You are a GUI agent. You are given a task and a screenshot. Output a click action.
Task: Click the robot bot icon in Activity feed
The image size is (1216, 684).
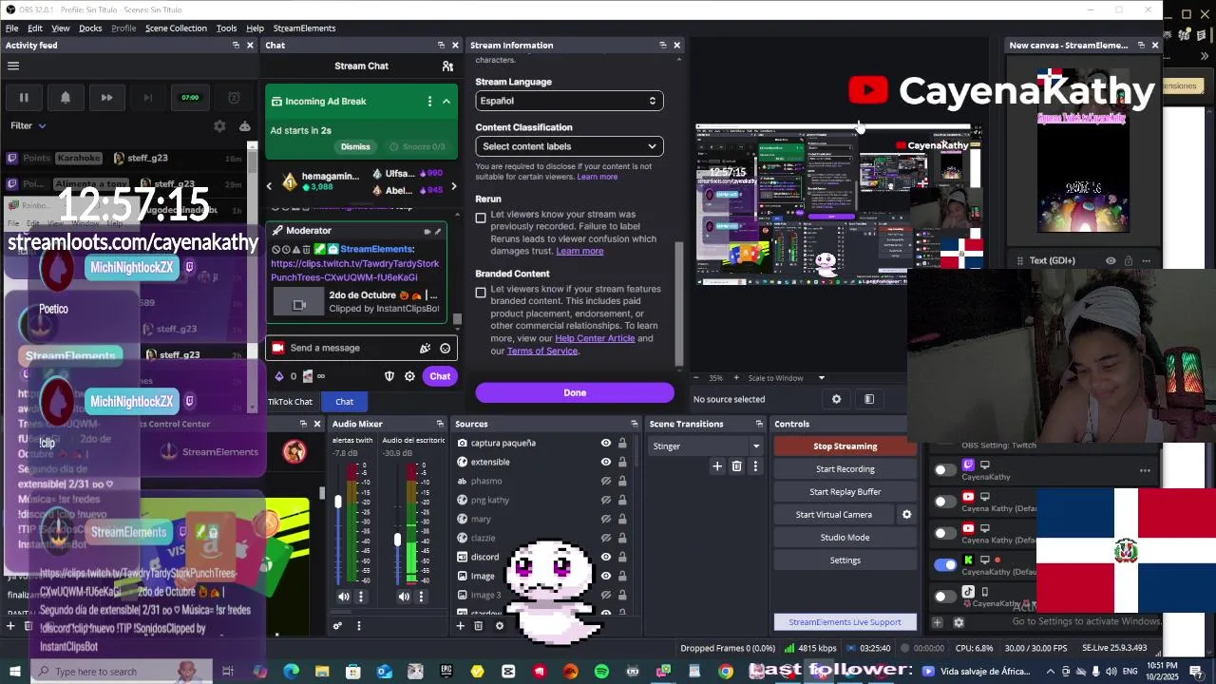pyautogui.click(x=244, y=125)
